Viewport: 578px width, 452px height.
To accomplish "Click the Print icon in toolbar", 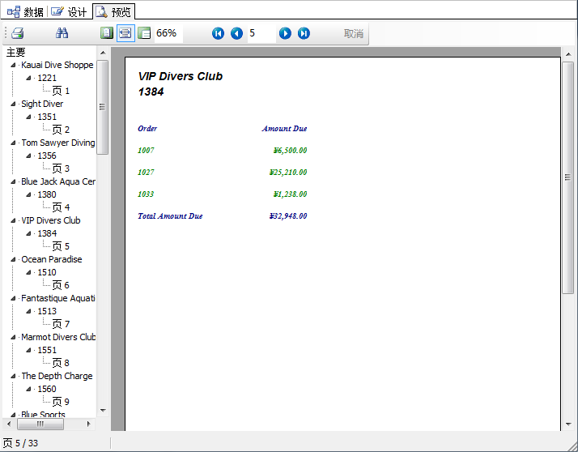I will coord(18,33).
